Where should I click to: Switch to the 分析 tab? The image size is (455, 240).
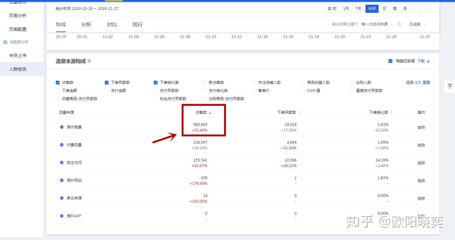pos(86,24)
